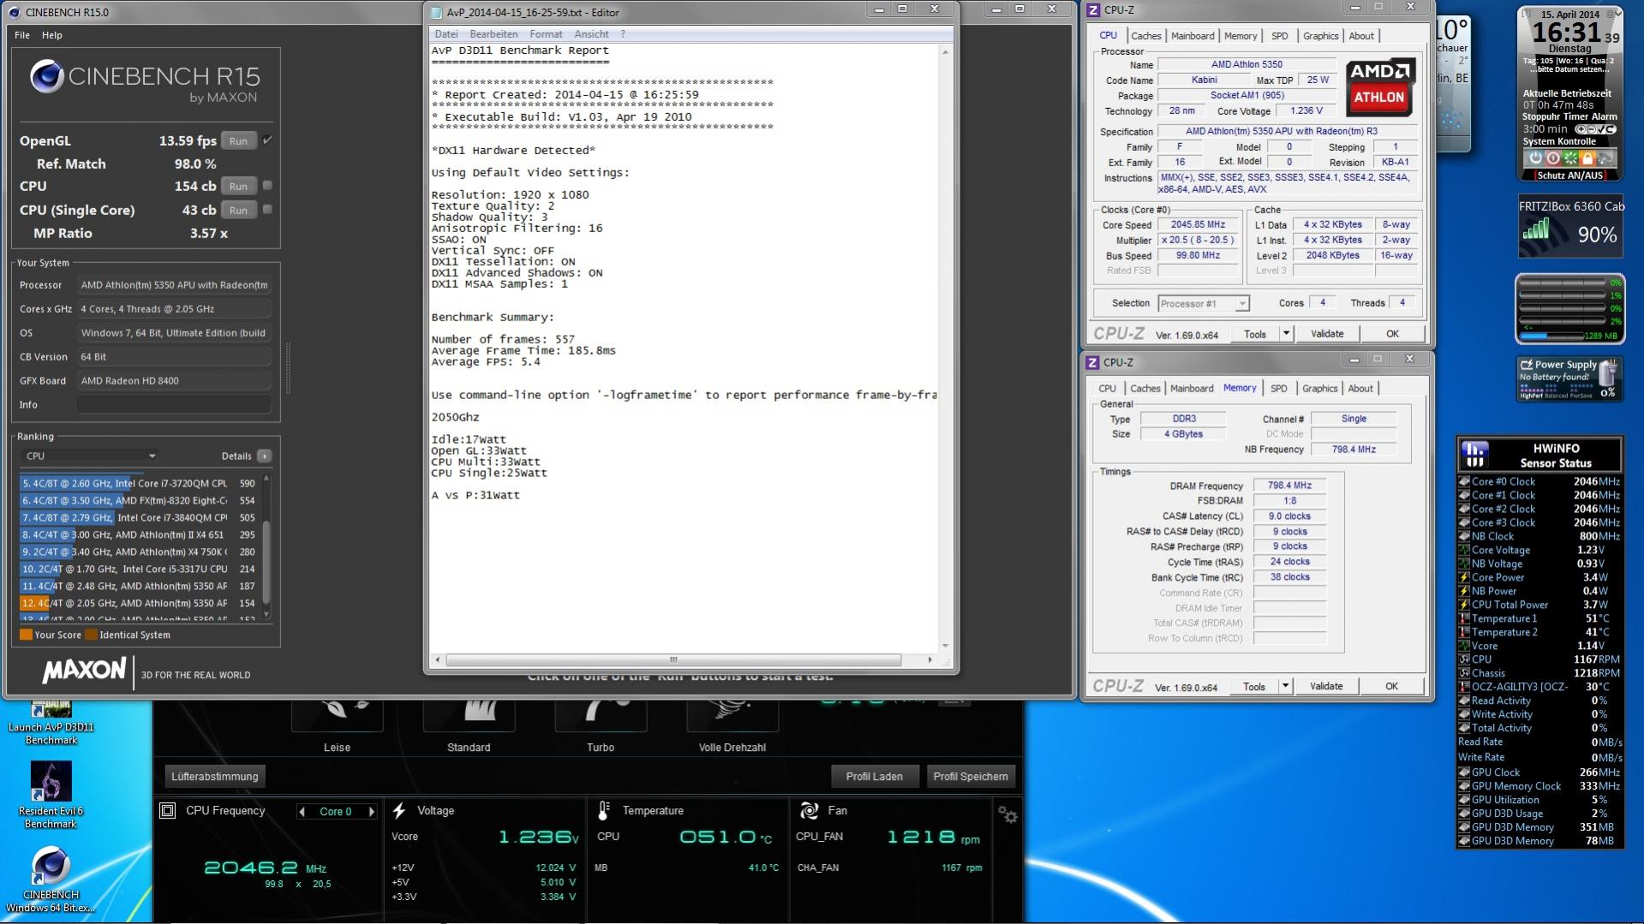Click the FRITZ!Box signal strength bars
1644x924 pixels.
[1536, 229]
